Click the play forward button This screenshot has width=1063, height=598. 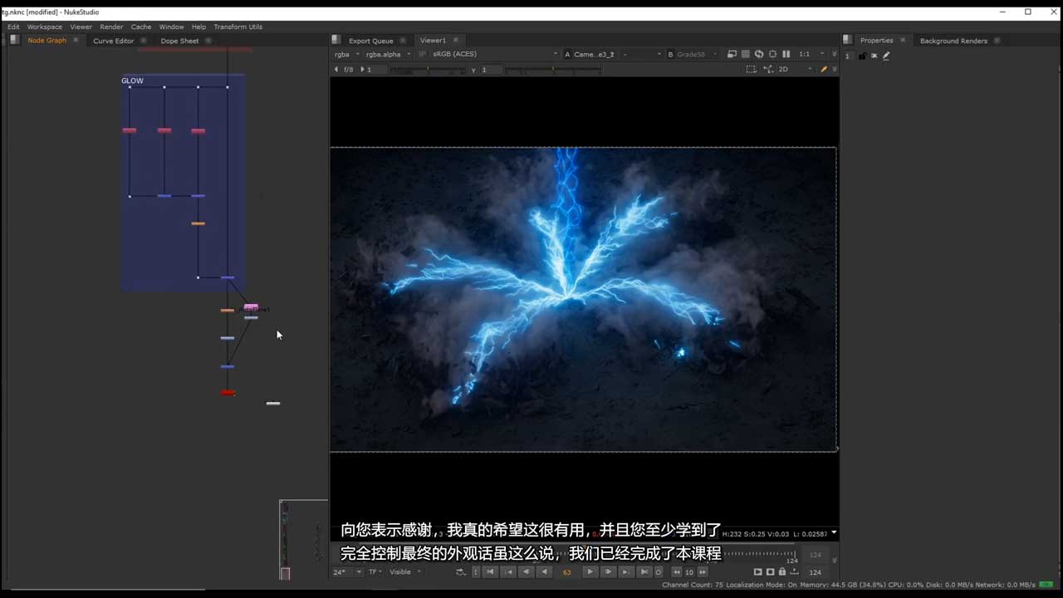pyautogui.click(x=590, y=571)
